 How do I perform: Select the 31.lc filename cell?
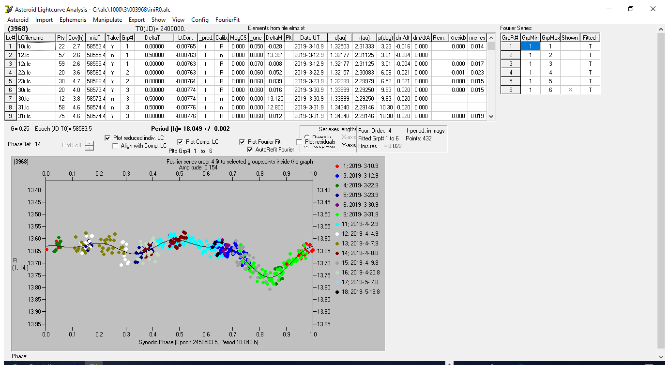pos(36,107)
